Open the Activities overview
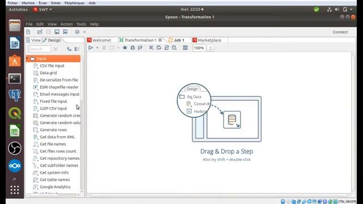The width and height of the screenshot is (363, 204). pyautogui.click(x=18, y=10)
